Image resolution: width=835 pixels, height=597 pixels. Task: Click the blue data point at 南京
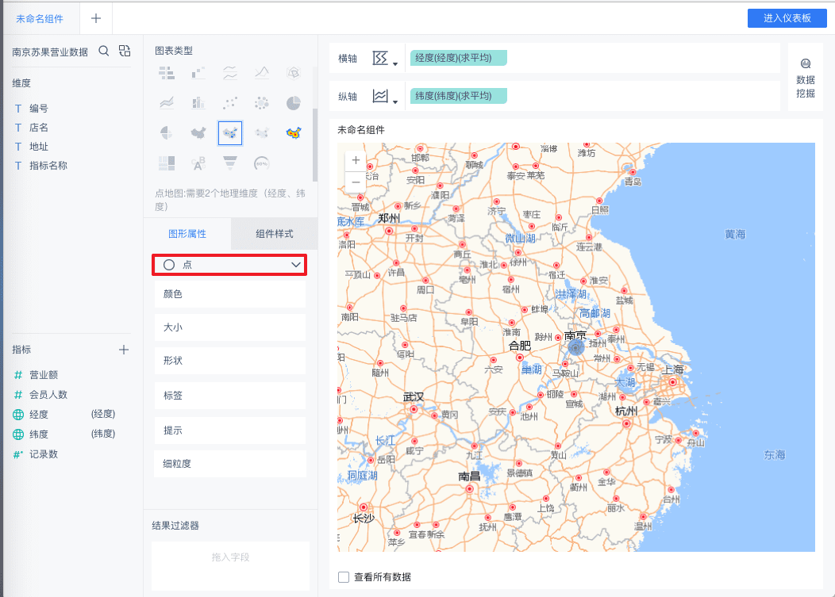tap(575, 347)
